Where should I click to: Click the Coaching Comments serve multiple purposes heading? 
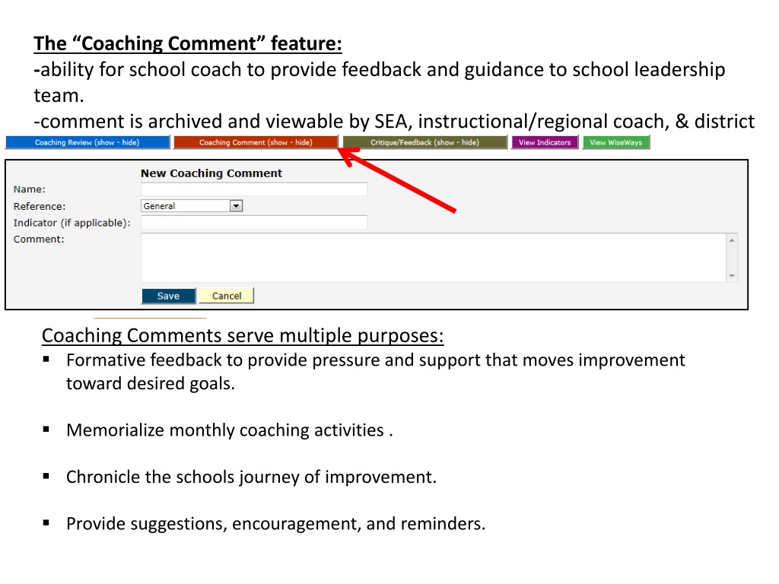tap(243, 335)
